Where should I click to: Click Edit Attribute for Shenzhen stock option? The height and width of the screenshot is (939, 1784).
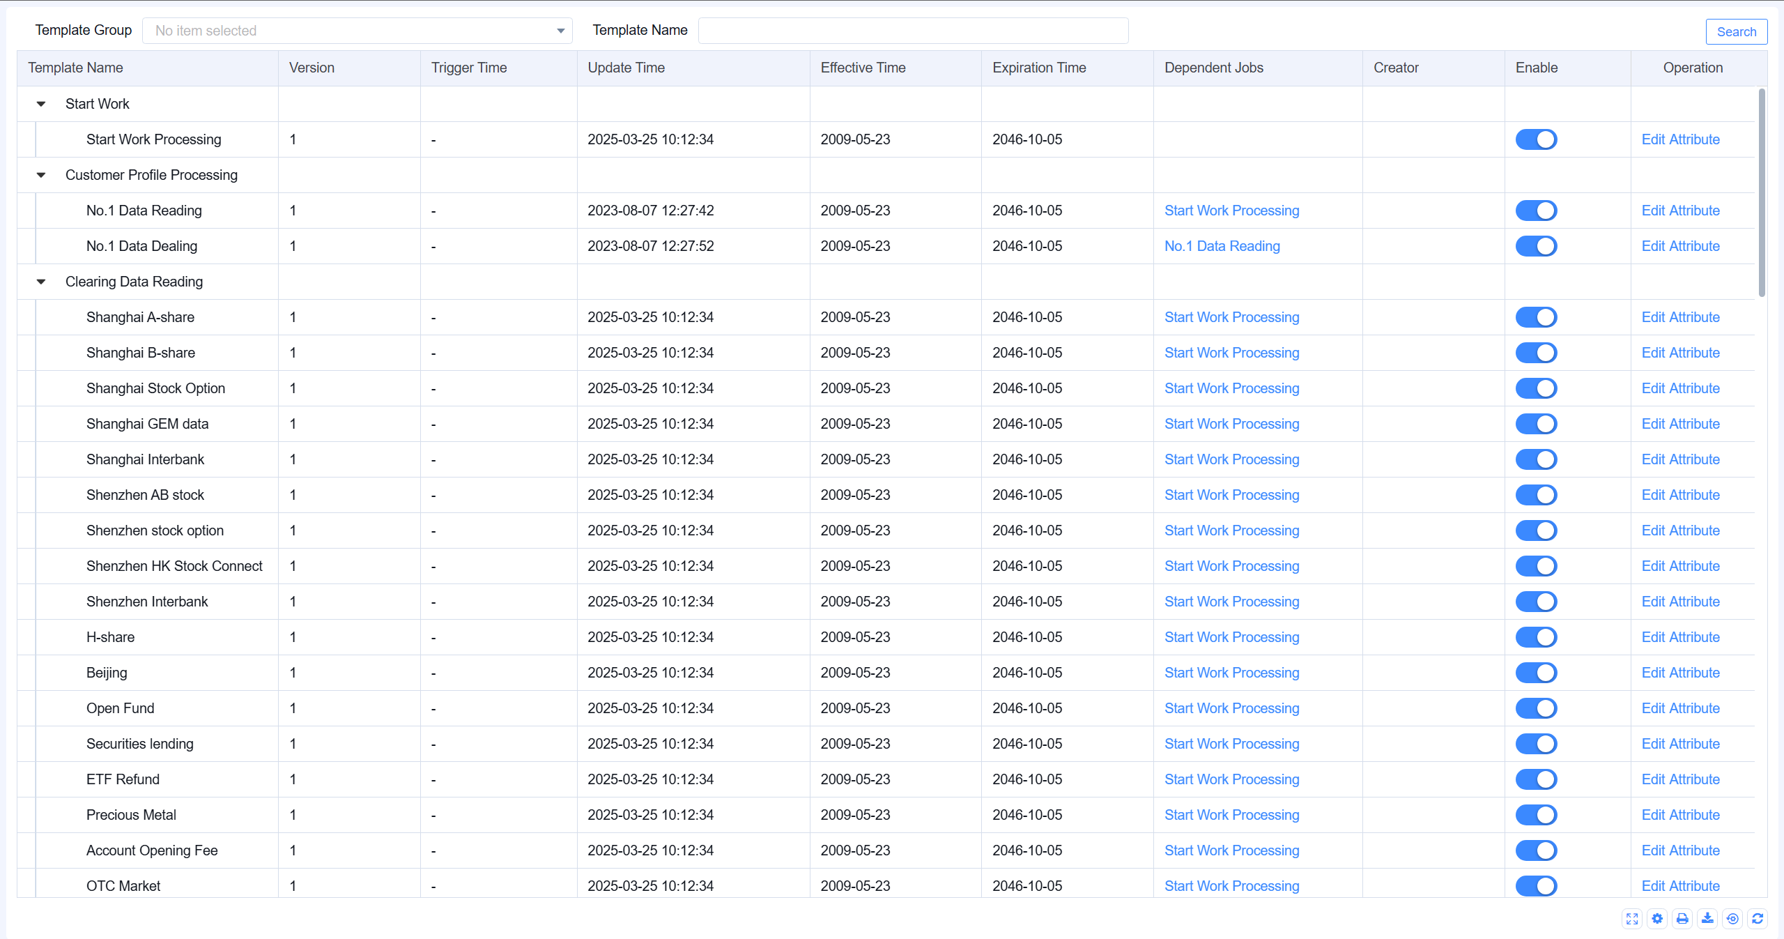[x=1680, y=530]
